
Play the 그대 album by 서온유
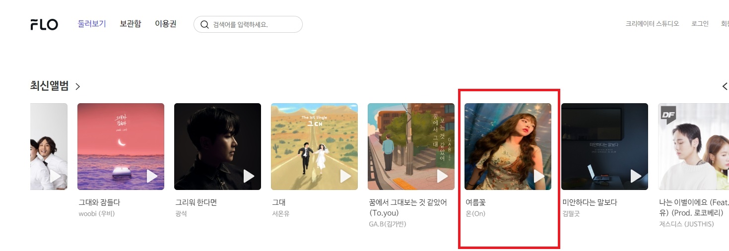345,176
